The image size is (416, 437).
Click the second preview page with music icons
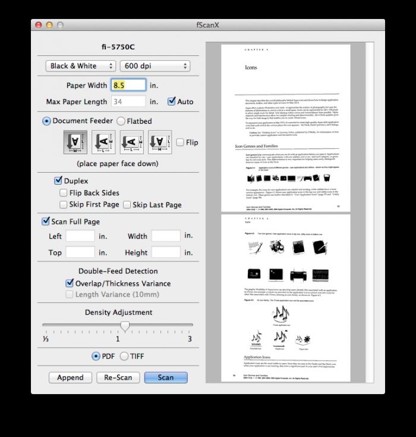click(x=286, y=298)
